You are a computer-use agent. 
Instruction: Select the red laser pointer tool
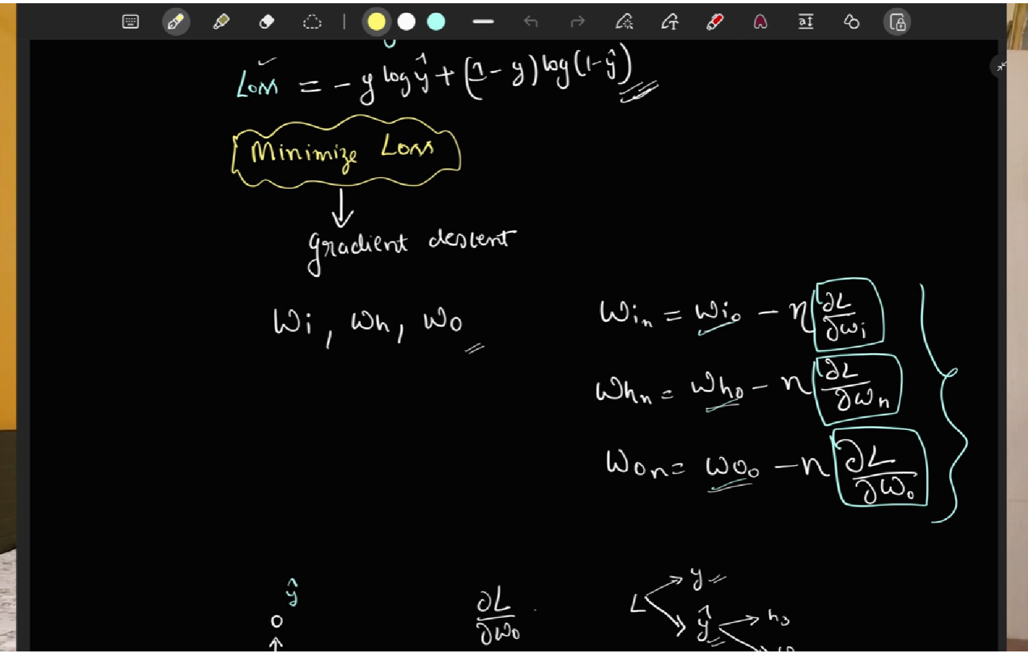tap(714, 22)
